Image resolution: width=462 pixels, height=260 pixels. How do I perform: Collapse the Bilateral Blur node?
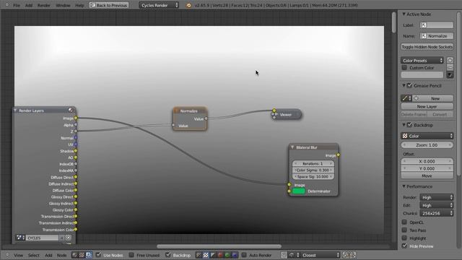click(292, 147)
